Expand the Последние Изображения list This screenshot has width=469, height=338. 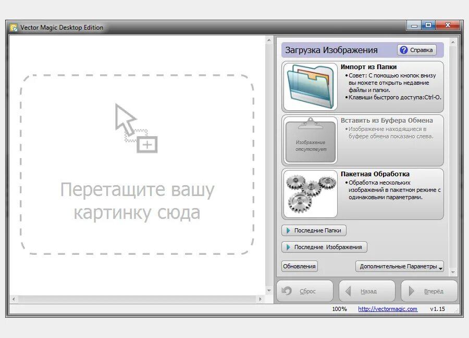click(324, 247)
